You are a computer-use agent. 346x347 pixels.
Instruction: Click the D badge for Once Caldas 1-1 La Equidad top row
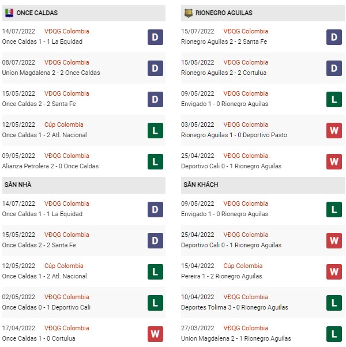point(155,37)
